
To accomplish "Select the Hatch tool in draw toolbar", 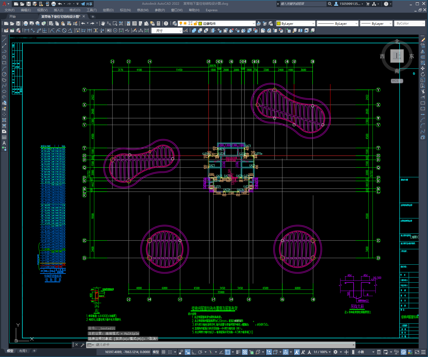I will [4, 120].
